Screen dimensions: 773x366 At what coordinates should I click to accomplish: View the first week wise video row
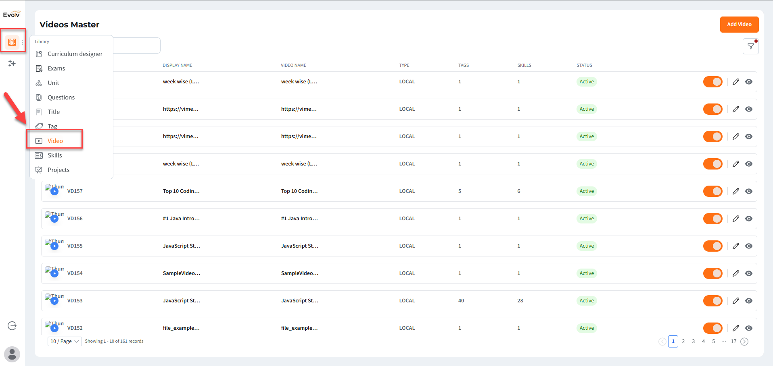[x=749, y=82]
